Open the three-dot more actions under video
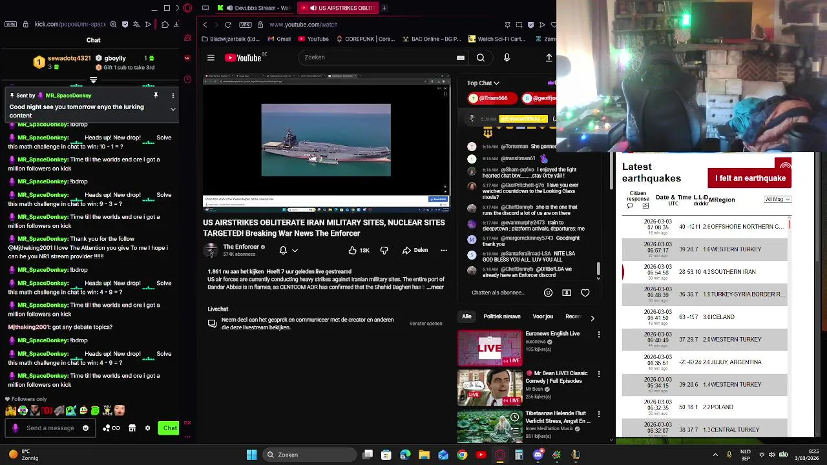 444,250
